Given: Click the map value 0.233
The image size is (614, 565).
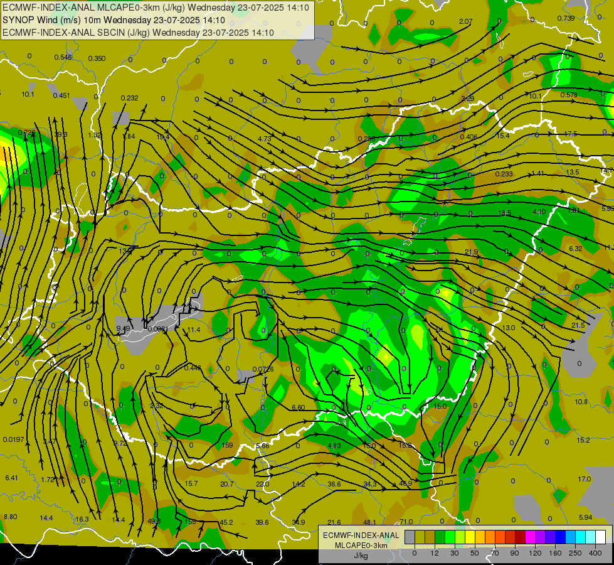Looking at the screenshot, I should [504, 174].
